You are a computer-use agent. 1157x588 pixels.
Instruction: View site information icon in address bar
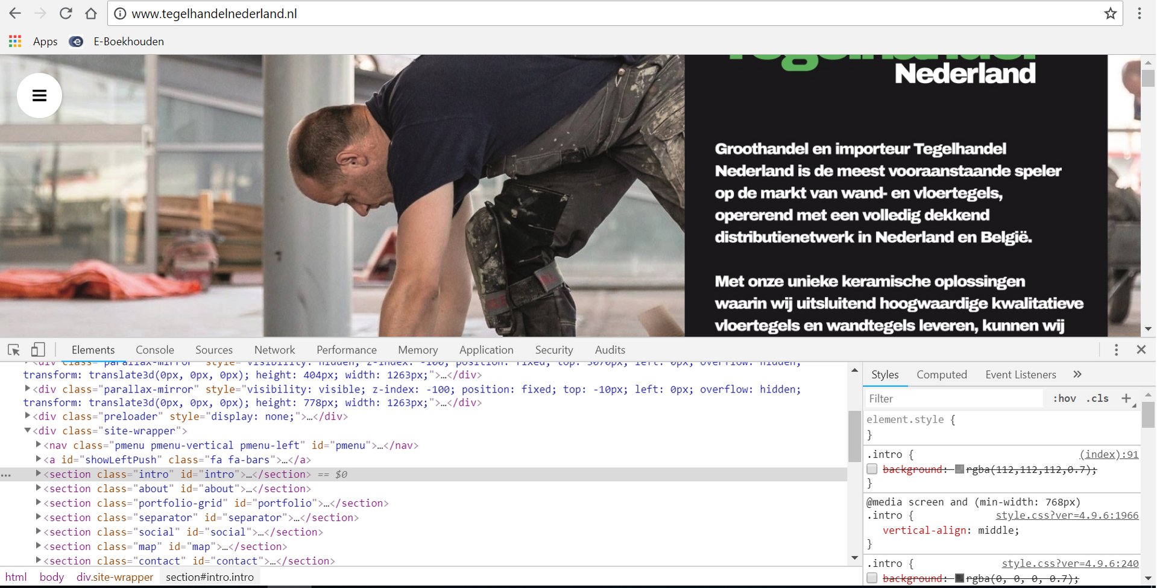pyautogui.click(x=120, y=13)
